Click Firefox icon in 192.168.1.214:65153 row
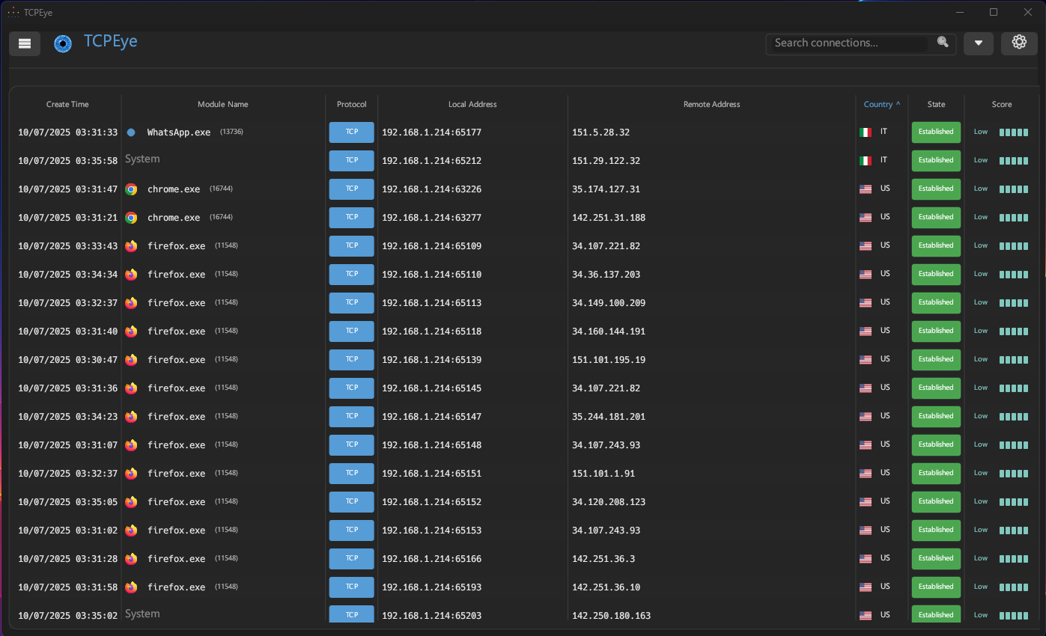Viewport: 1046px width, 636px height. point(131,530)
